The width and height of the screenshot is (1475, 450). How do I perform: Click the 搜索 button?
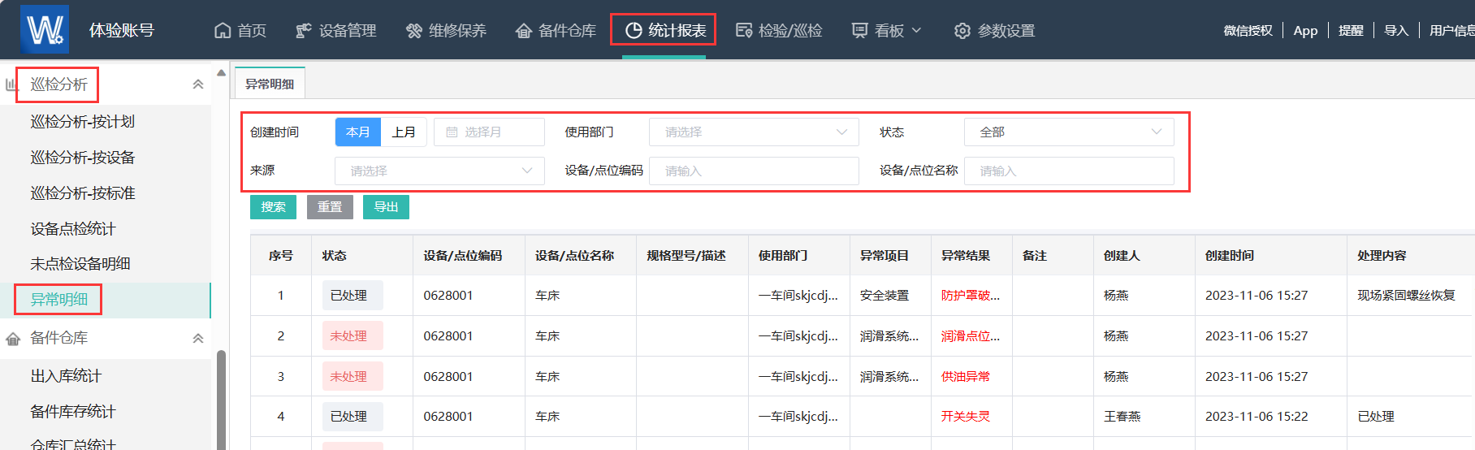coord(274,207)
